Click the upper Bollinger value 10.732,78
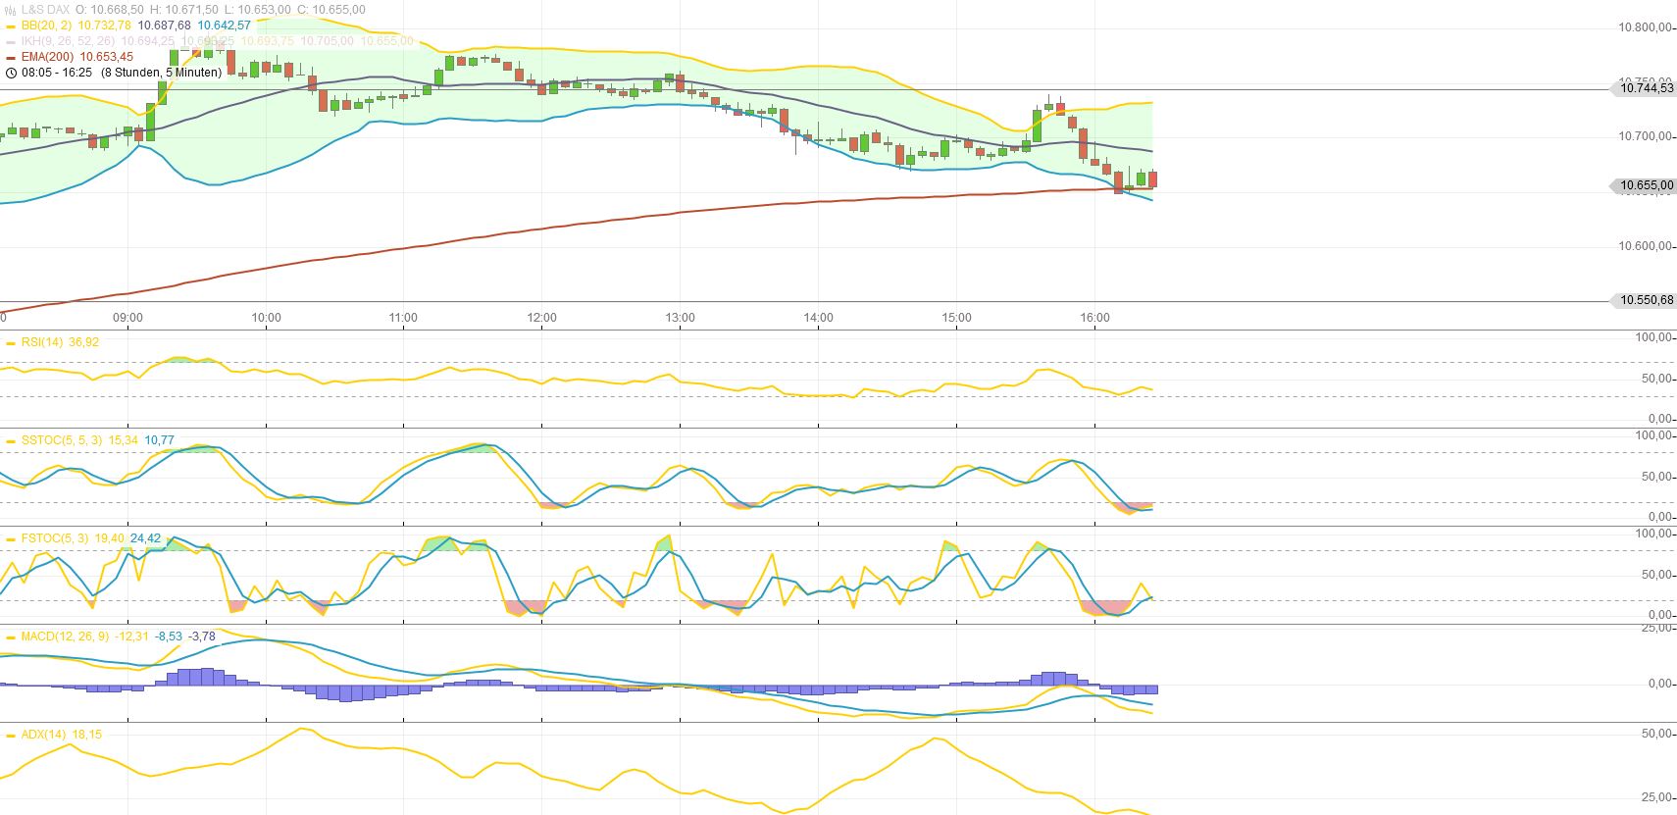1677x815 pixels. coord(104,25)
